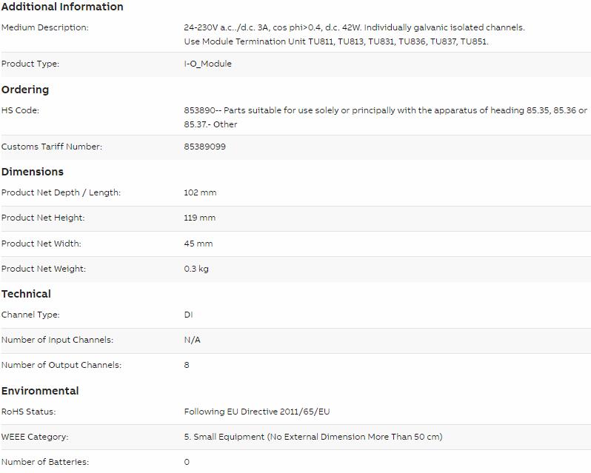591x473 pixels.
Task: Click the Number of Batteries label
Action: (x=45, y=462)
